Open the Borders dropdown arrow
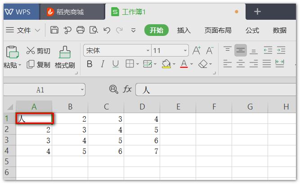300x184 pixels. (138, 64)
